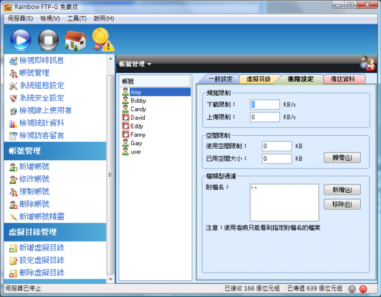Click the chart icon for 檢視統計資料
The height and width of the screenshot is (297, 381).
13,124
